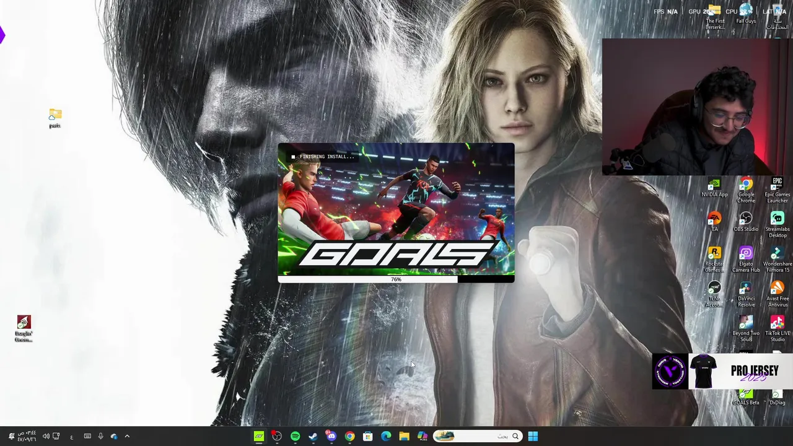Expand the hidden system tray icons
The image size is (793, 446).
tap(127, 436)
